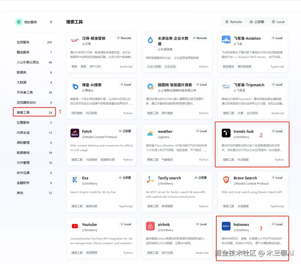
Task: Click the 数据预处理 tag on Fetch card
Action: coord(108,160)
